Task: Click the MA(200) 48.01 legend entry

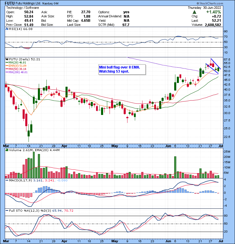Action: (x=16, y=72)
